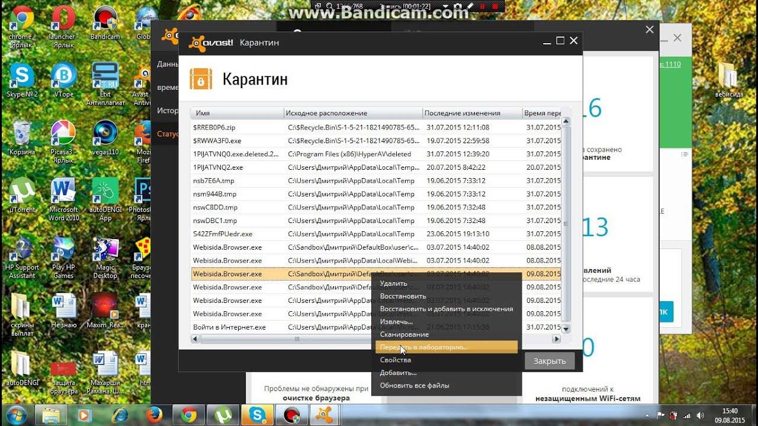Screen dimensions: 758x426
Task: Open the Microsoft Word 2010 desktop shortcut
Action: click(x=63, y=199)
